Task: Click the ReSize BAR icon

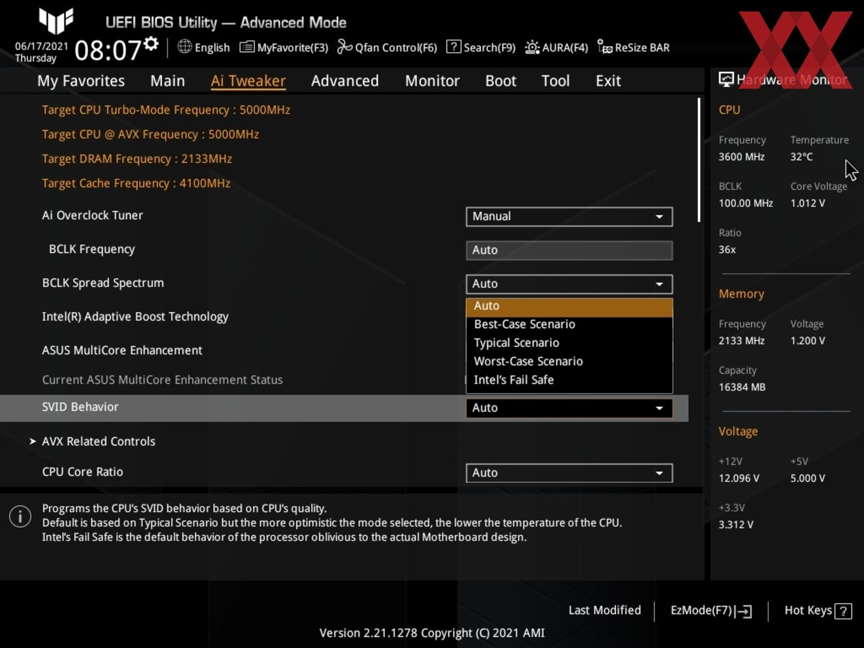Action: click(x=605, y=47)
